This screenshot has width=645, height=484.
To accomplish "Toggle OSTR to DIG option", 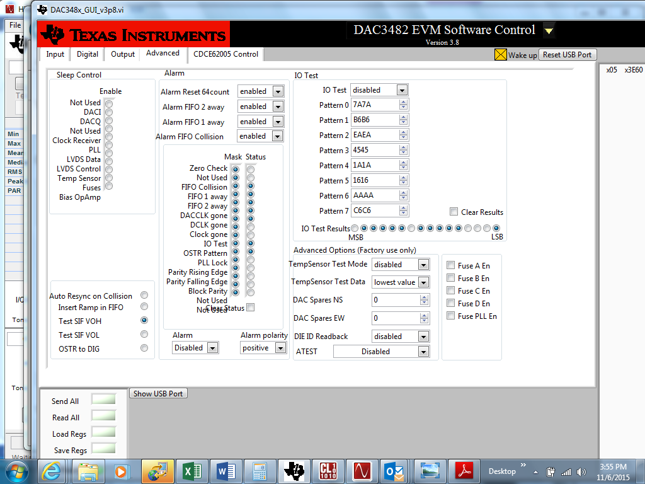I will coord(144,348).
